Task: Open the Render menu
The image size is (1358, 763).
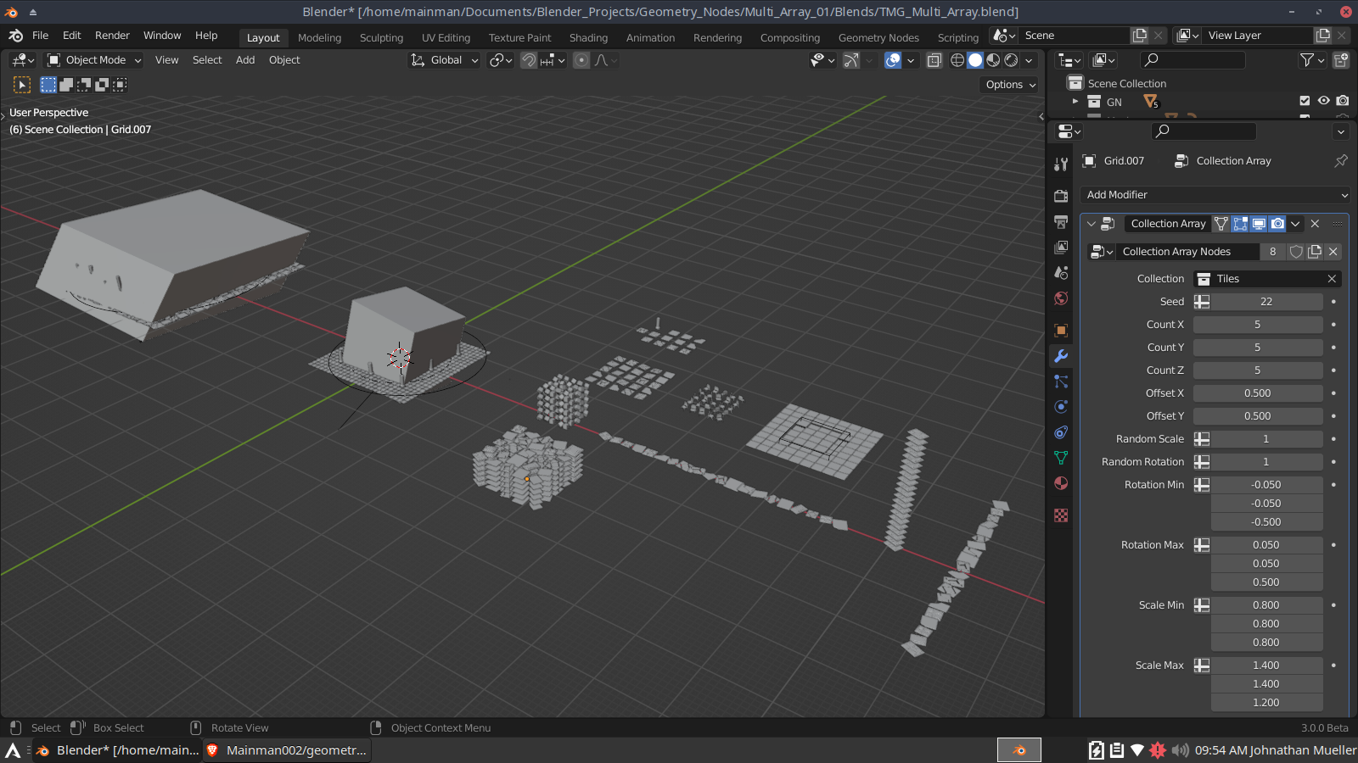Action: [x=112, y=35]
